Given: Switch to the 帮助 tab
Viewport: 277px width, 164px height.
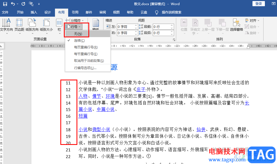Looking at the screenshot, I should tap(130, 12).
